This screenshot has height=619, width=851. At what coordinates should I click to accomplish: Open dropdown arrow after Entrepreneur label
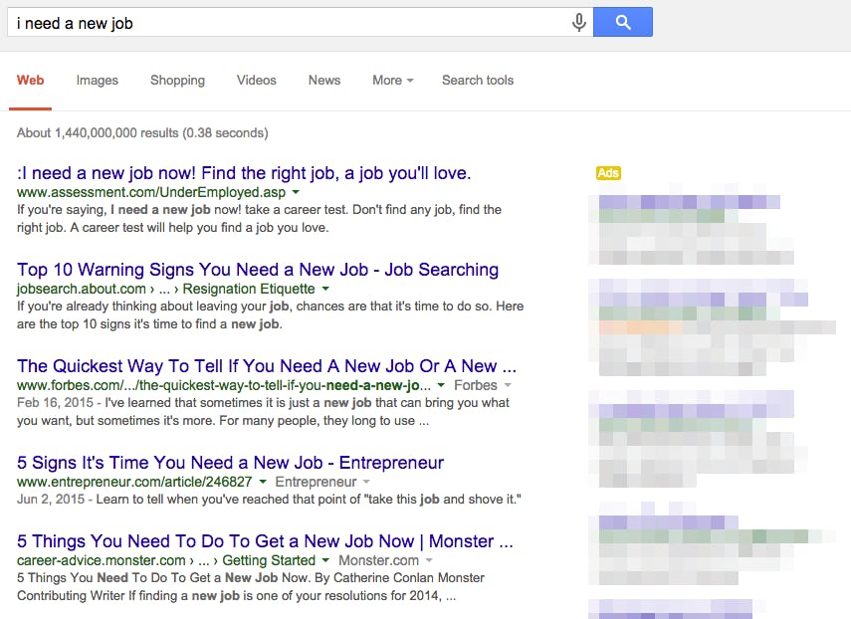point(366,482)
